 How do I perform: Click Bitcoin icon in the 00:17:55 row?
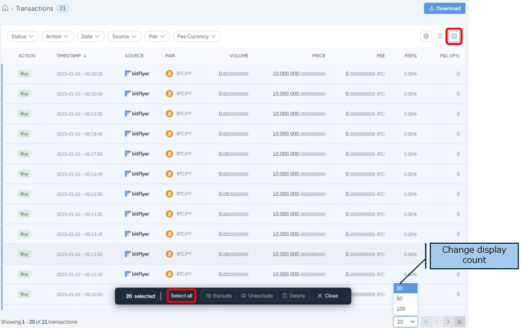(x=170, y=154)
